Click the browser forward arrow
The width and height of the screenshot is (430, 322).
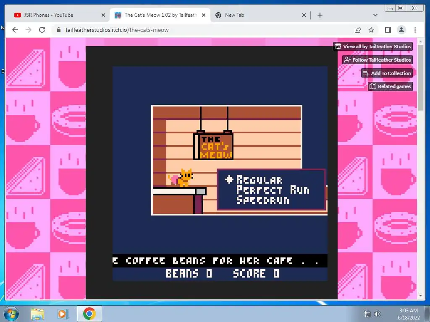[x=29, y=30]
